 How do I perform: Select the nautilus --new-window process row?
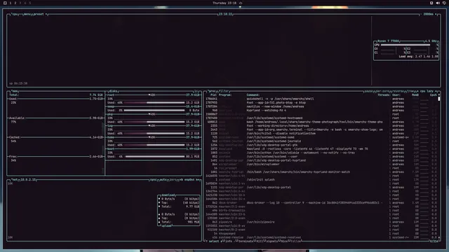(x=321, y=106)
